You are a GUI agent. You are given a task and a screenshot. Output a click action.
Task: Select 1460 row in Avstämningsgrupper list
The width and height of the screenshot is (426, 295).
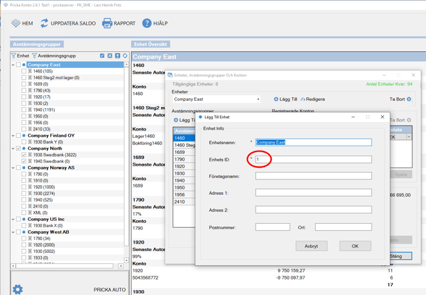coord(184,138)
